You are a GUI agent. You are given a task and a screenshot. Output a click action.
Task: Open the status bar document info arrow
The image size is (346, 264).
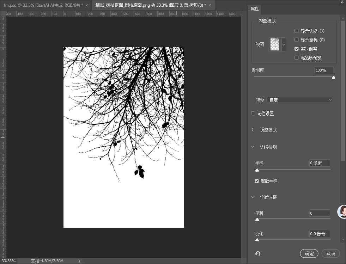click(x=79, y=261)
